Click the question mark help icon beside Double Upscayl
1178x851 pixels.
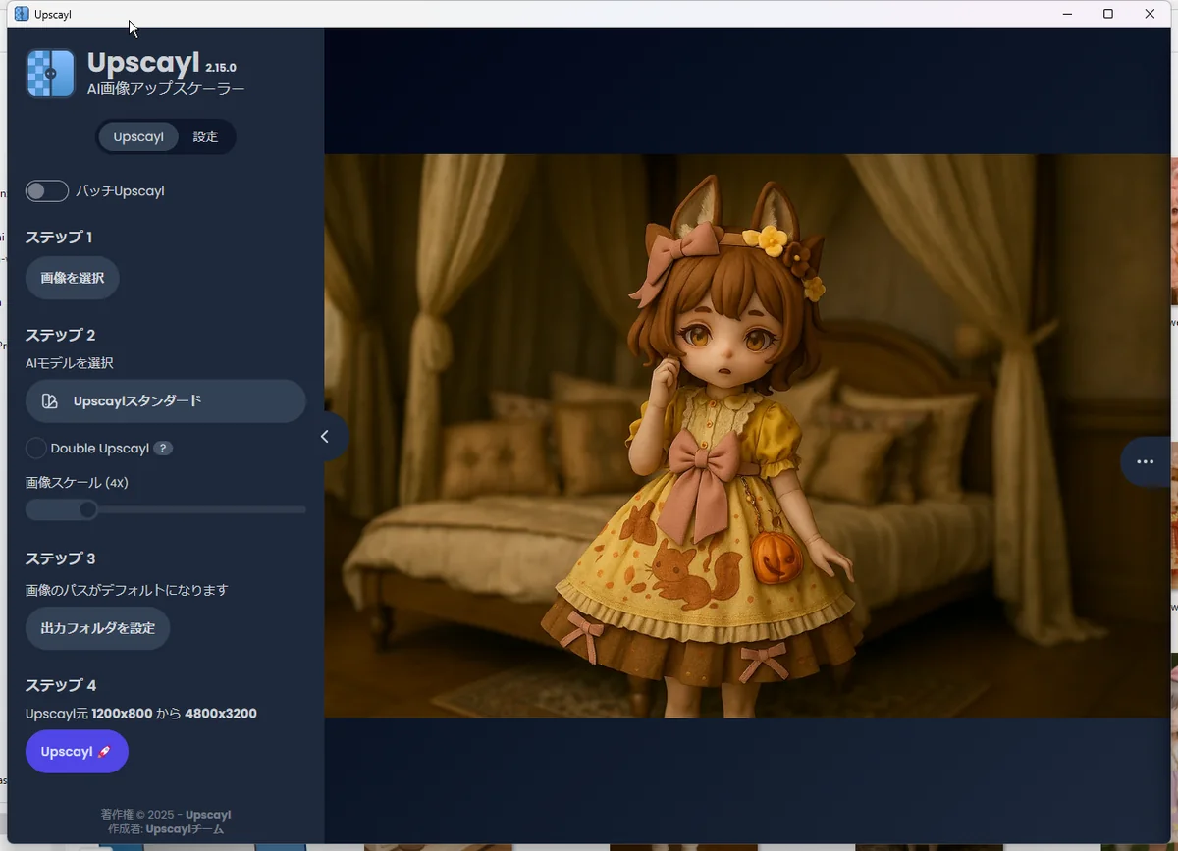[163, 449]
